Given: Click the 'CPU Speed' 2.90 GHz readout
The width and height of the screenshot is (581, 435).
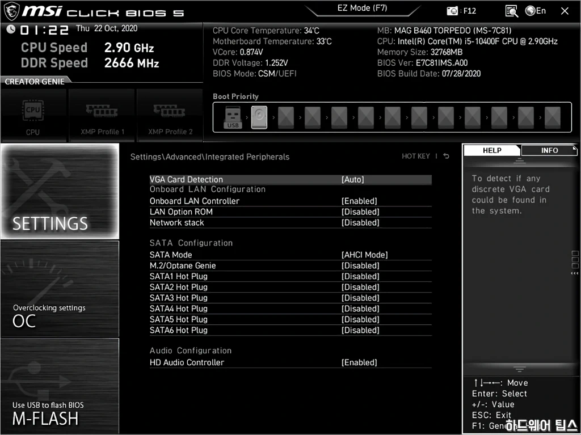Looking at the screenshot, I should click(x=87, y=48).
